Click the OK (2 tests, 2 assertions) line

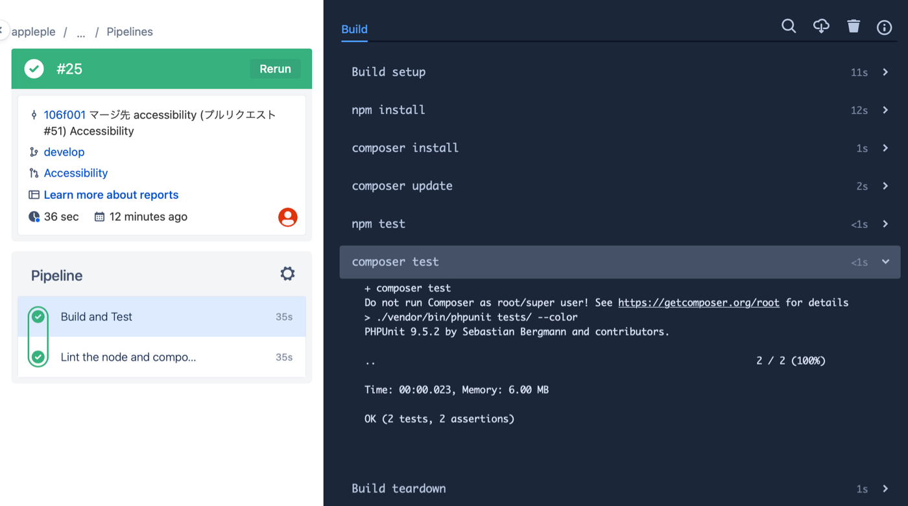[x=440, y=419]
